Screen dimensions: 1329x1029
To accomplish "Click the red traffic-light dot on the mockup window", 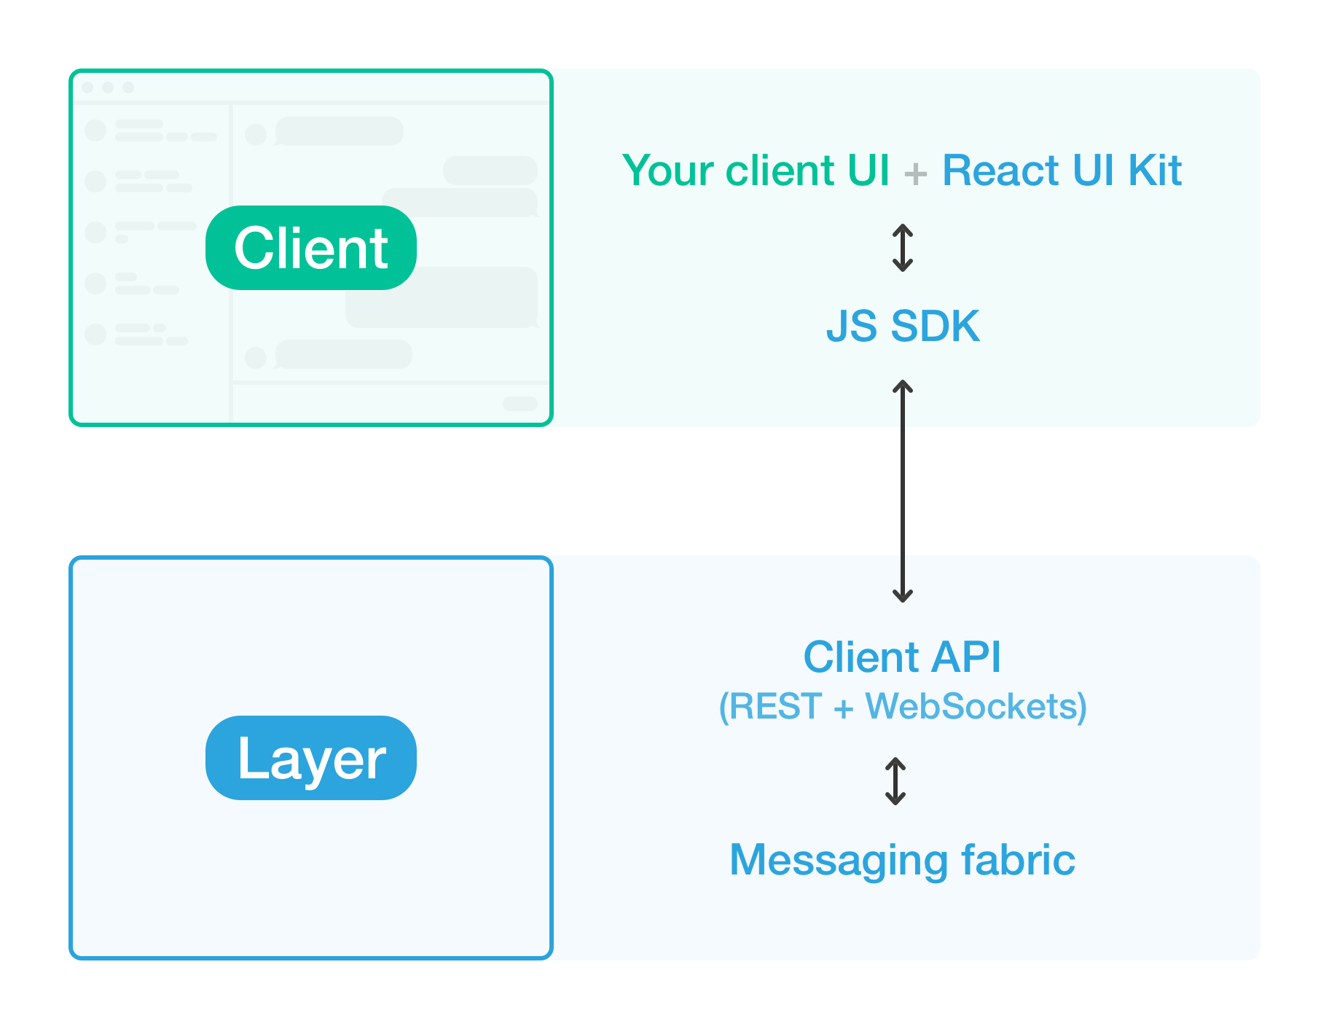I will coord(87,87).
